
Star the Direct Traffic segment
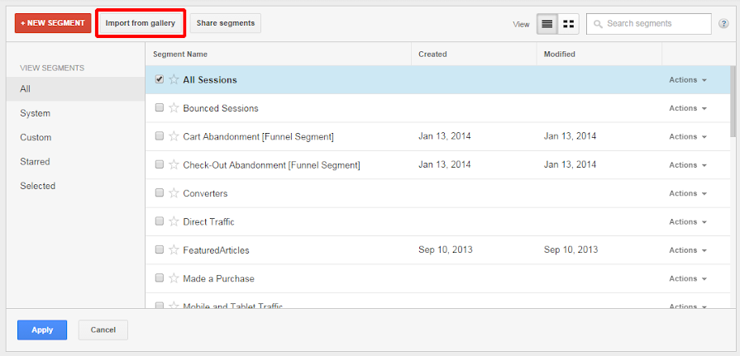tap(174, 221)
